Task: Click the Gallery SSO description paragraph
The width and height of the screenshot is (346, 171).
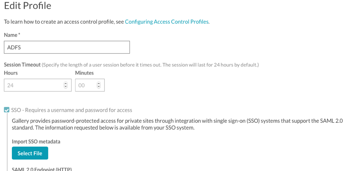Action: [x=177, y=124]
